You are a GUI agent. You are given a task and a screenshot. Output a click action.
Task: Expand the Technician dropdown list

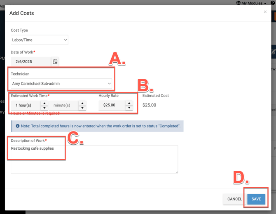[x=61, y=84]
